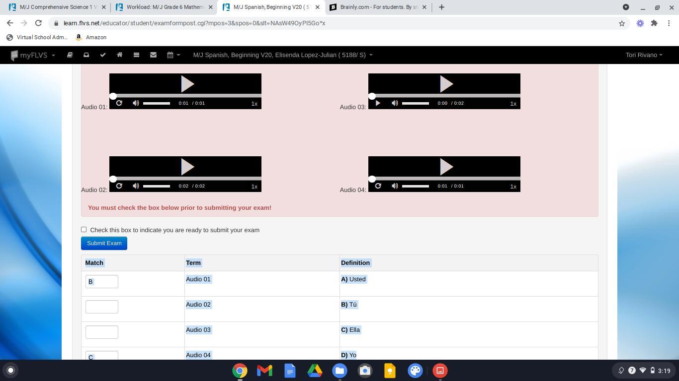The image size is (679, 381).
Task: Click the checkmark icon in navbar
Action: point(103,55)
